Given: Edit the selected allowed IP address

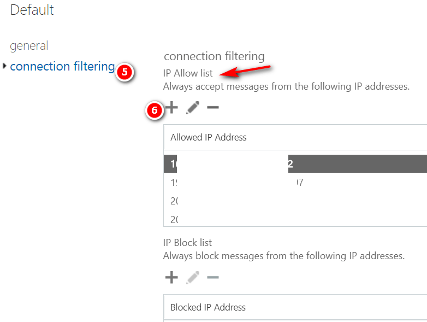Looking at the screenshot, I should point(192,108).
